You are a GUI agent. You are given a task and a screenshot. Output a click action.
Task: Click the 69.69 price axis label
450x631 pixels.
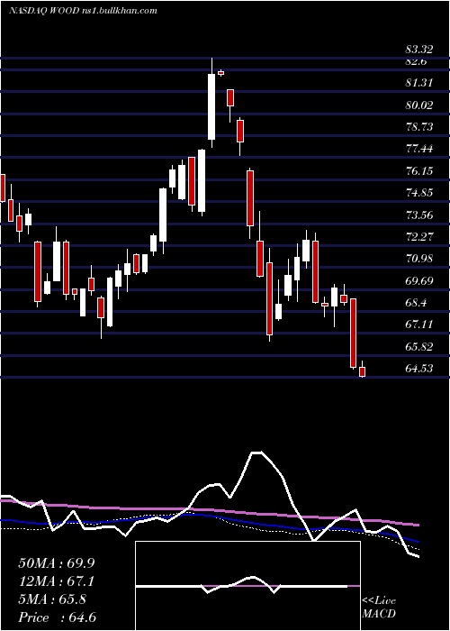coord(419,280)
